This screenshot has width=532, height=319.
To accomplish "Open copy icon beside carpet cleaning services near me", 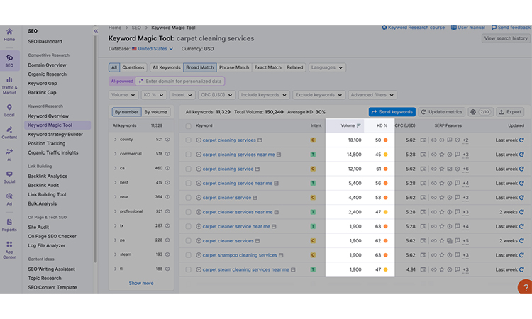I will click(279, 155).
